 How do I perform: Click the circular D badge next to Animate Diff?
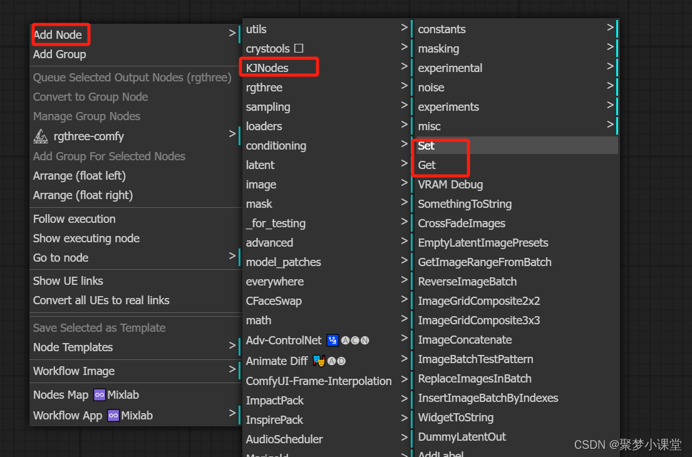(x=341, y=361)
